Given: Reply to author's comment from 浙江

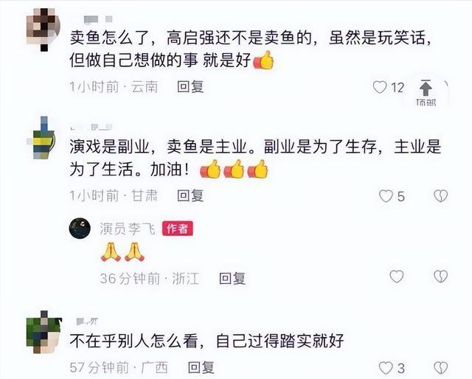Looking at the screenshot, I should [232, 278].
